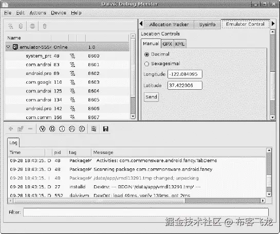This screenshot has height=234, width=280.
Task: Select the Emulator Control tab
Action: click(x=245, y=24)
